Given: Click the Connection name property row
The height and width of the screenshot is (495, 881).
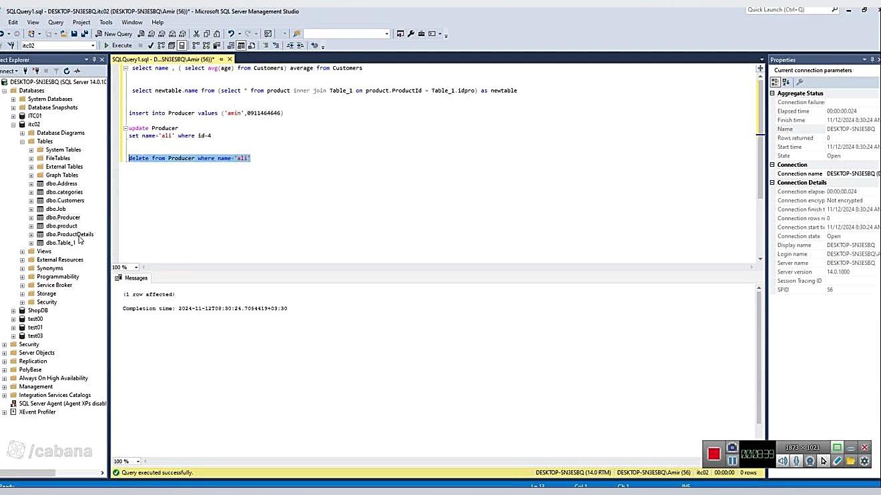Looking at the screenshot, I should [825, 173].
